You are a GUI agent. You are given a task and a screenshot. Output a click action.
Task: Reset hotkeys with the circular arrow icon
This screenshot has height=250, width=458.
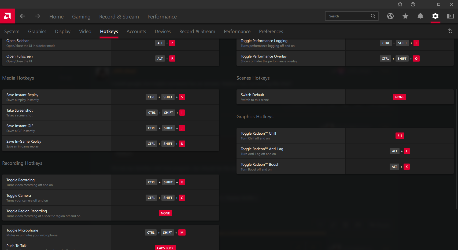point(450,31)
